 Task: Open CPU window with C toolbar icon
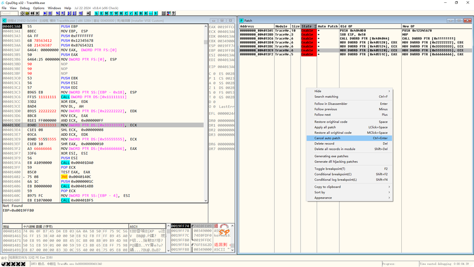[126, 13]
